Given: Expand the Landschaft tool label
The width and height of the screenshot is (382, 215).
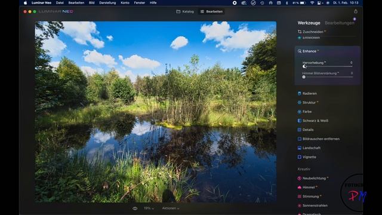Looking at the screenshot, I should click(312, 148).
